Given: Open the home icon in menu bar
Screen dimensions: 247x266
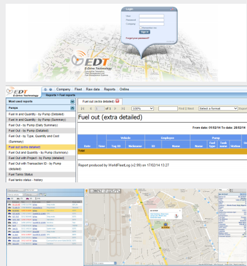Looking at the screenshot, I should click(x=45, y=89).
